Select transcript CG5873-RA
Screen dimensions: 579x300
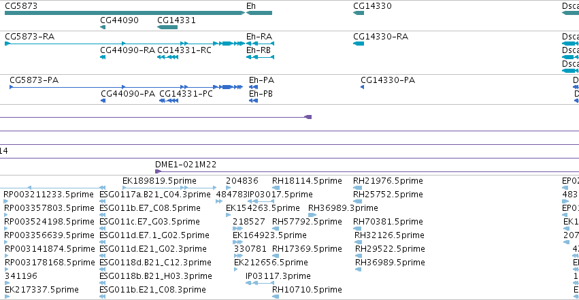click(29, 37)
